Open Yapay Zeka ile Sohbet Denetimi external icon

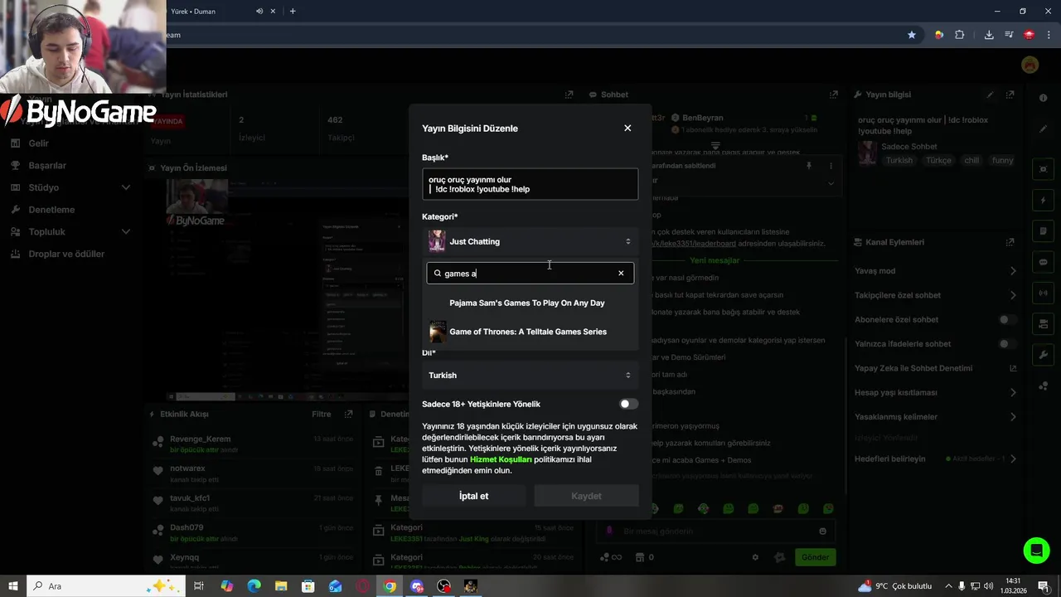tap(1013, 368)
